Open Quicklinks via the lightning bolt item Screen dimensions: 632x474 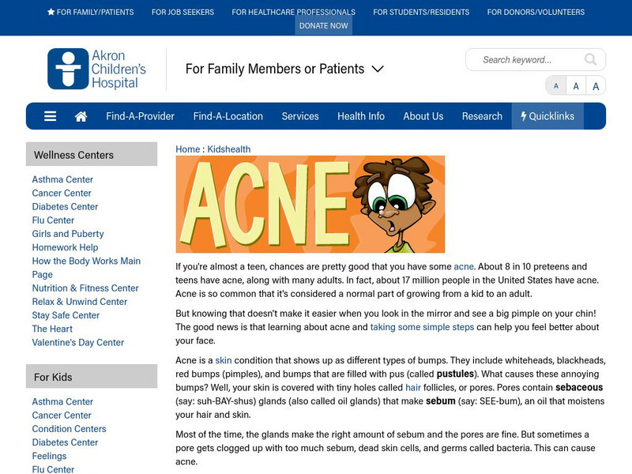547,115
